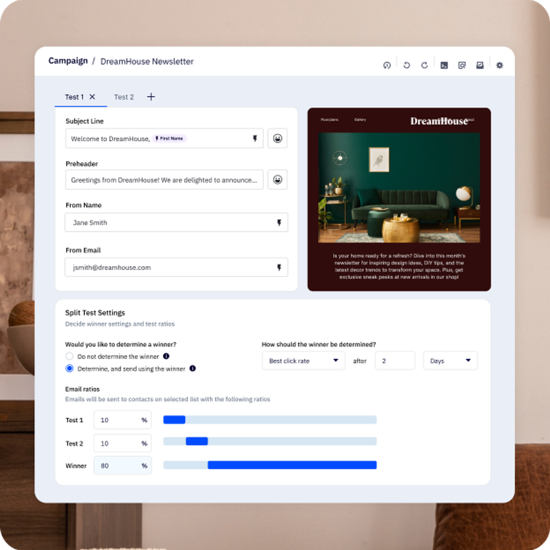Open emoji picker for Subject Line

277,138
